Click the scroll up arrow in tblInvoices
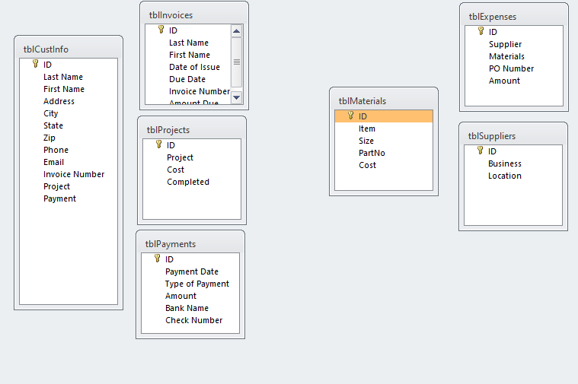This screenshot has width=578, height=384. [236, 31]
